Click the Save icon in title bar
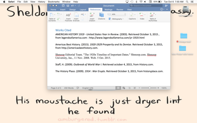 point(68,6)
